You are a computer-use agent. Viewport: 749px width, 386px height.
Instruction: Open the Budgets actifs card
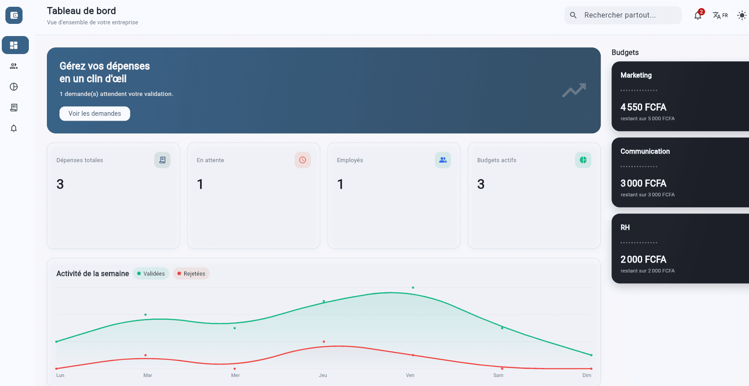coord(534,195)
